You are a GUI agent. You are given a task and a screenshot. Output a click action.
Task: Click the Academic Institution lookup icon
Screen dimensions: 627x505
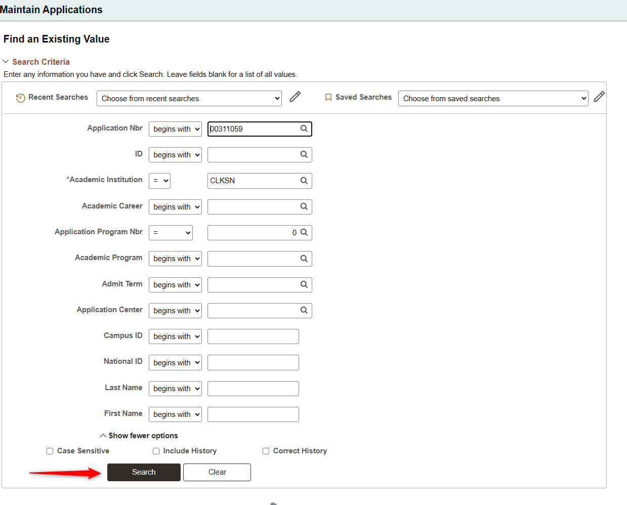(x=304, y=181)
